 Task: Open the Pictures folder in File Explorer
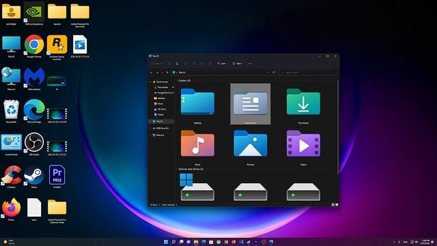click(251, 143)
